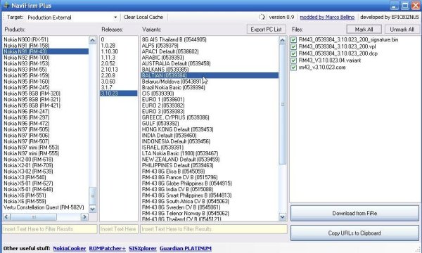Click the Products horizontal scroll left arrow
Viewport: 422px width, 253px height.
coord(7,216)
